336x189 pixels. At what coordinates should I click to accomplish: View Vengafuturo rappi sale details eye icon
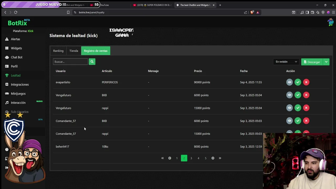pyautogui.click(x=289, y=108)
